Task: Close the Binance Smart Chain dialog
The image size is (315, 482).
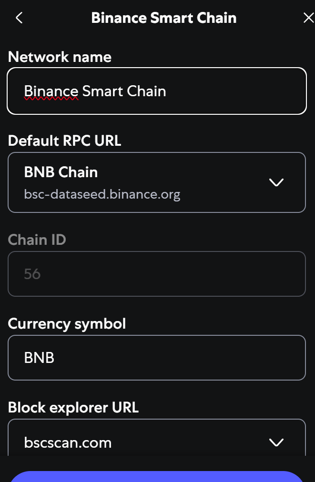Action: tap(308, 18)
